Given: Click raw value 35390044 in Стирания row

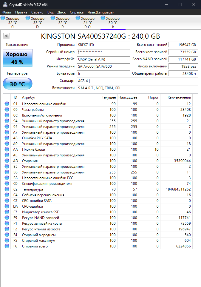Looking at the screenshot, I should coord(183,161).
